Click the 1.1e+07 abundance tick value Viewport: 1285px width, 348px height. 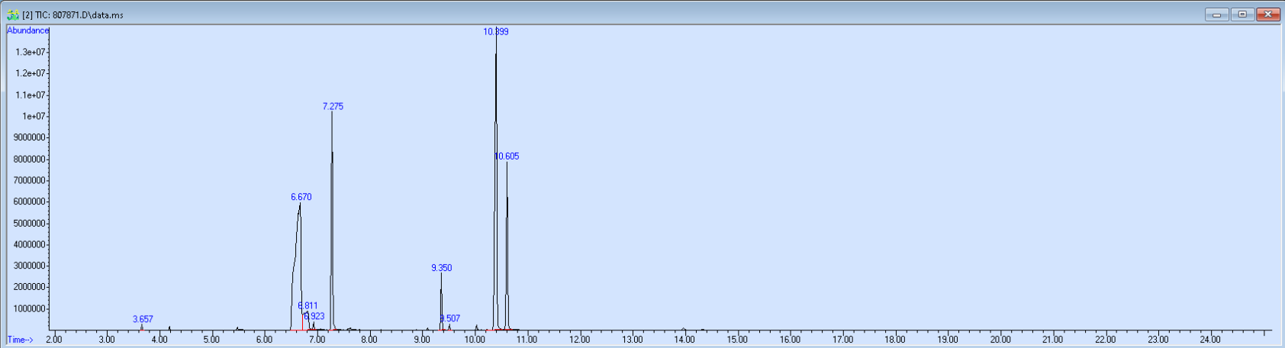click(31, 95)
